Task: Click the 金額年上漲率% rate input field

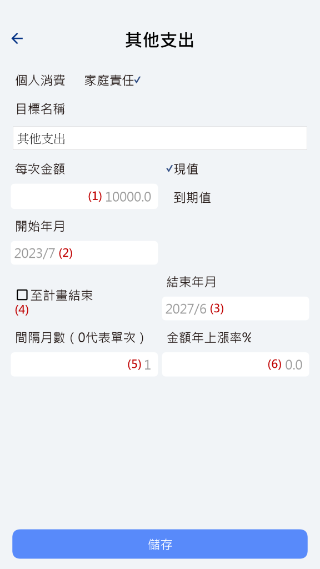Action: point(236,365)
